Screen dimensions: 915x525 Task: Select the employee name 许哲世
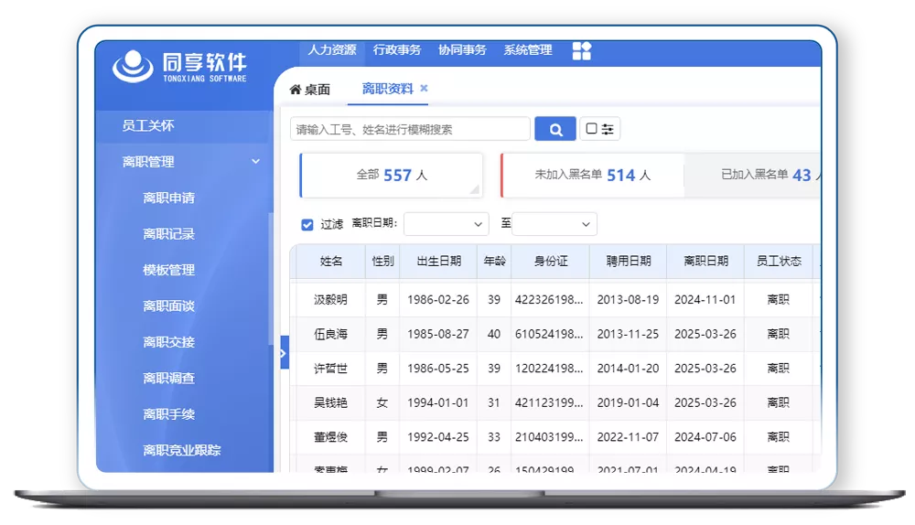pyautogui.click(x=331, y=369)
